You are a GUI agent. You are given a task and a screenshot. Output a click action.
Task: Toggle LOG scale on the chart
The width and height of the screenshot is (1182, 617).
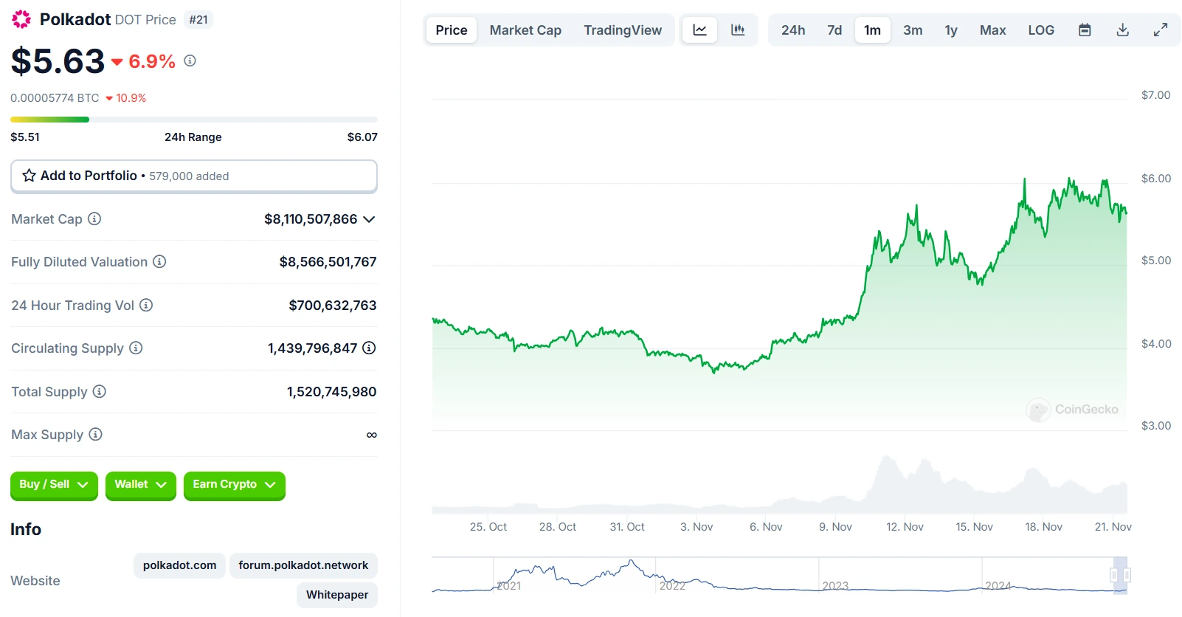click(1041, 30)
